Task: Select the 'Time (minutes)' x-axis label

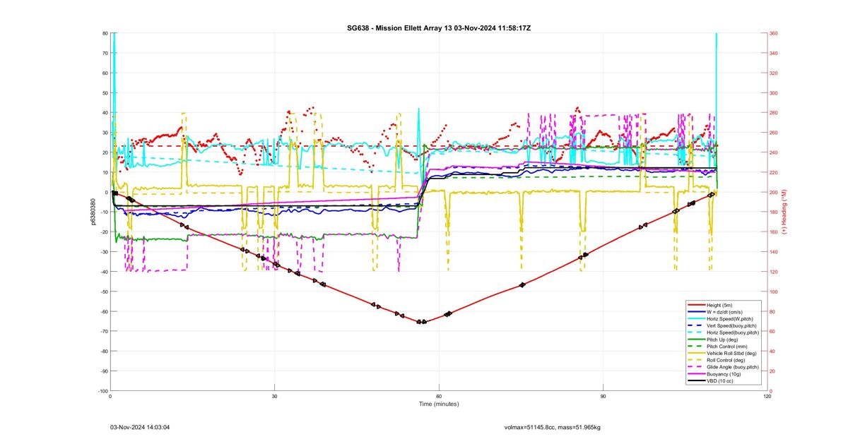Action: (x=438, y=404)
